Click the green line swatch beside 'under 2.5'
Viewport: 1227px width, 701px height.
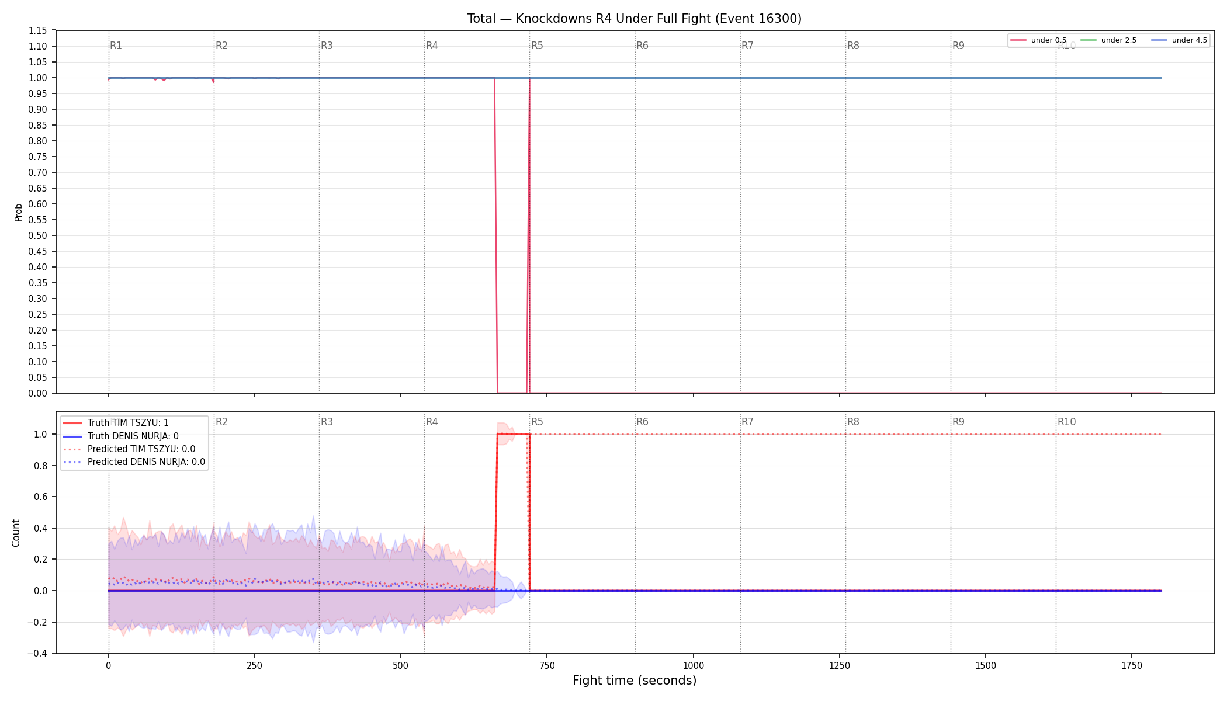1089,40
